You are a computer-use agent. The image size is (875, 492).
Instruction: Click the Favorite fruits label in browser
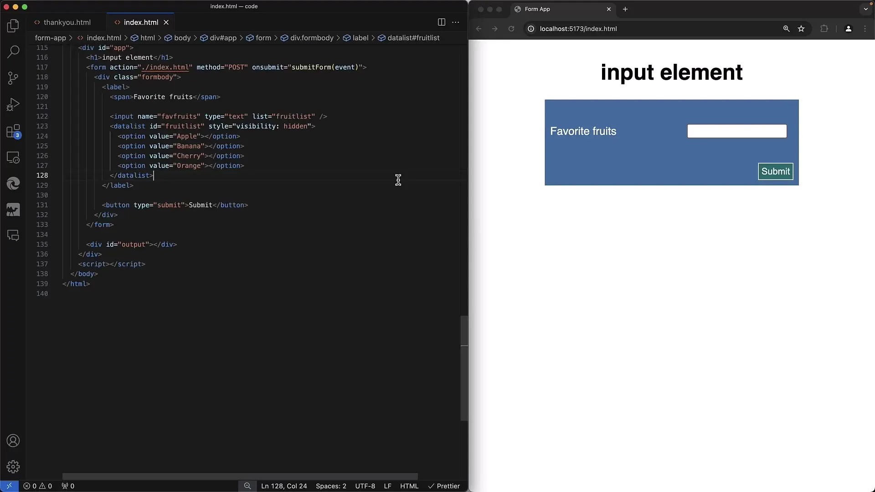[x=583, y=131]
